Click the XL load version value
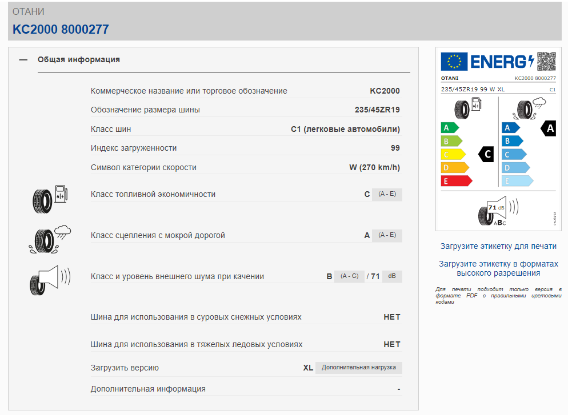 [308, 368]
